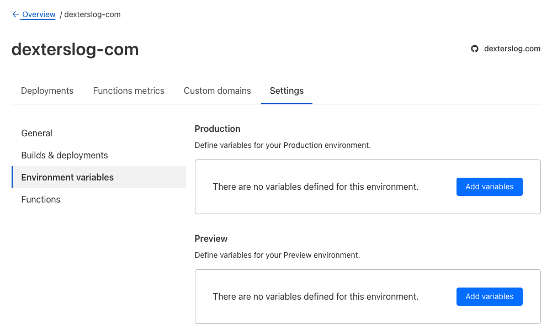Switch to the Deployments tab

tap(47, 91)
